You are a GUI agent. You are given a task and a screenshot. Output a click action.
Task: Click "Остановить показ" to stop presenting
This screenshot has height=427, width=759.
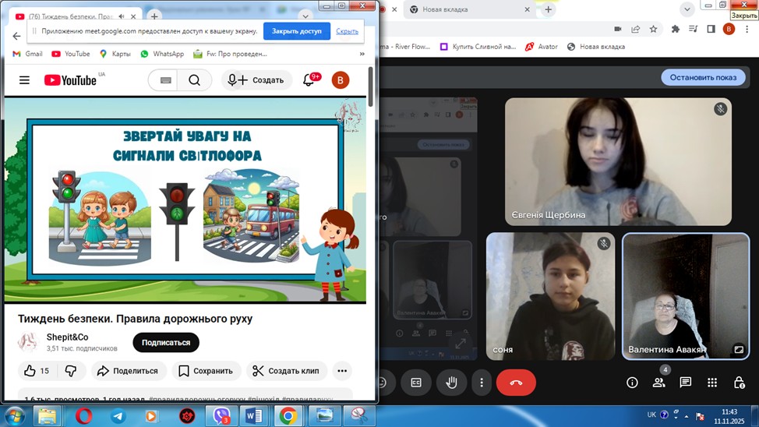703,77
